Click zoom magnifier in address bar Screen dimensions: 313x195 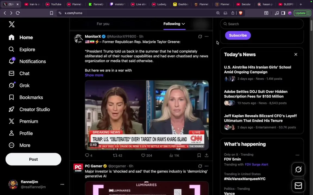[218, 13]
